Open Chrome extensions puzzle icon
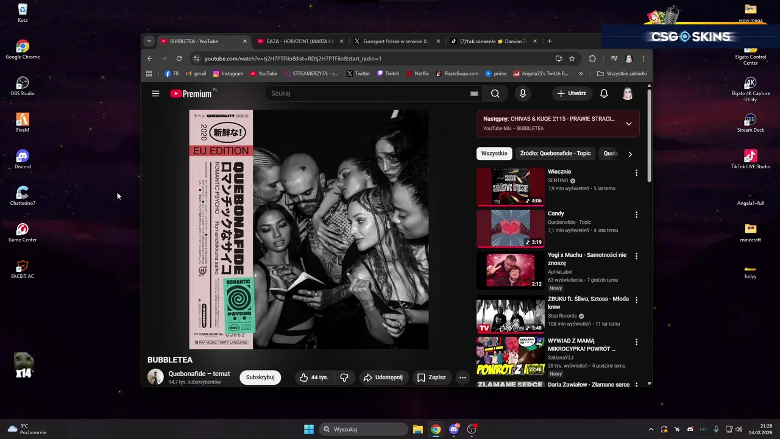This screenshot has height=439, width=780. [x=592, y=59]
